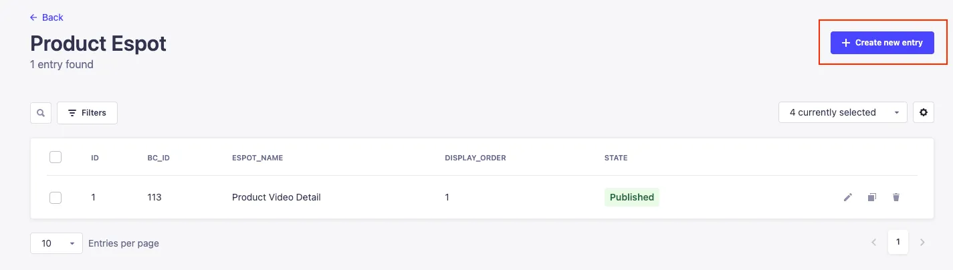Click Create new entry button
Screen dimensions: 953x270
[882, 43]
